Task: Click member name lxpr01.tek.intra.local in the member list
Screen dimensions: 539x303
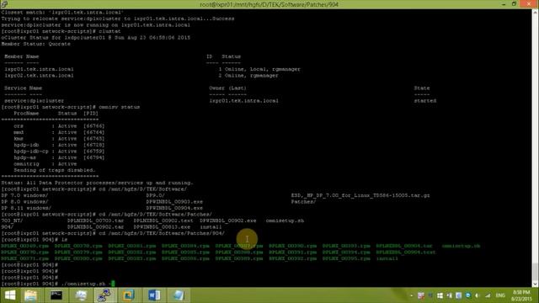Action: point(39,69)
